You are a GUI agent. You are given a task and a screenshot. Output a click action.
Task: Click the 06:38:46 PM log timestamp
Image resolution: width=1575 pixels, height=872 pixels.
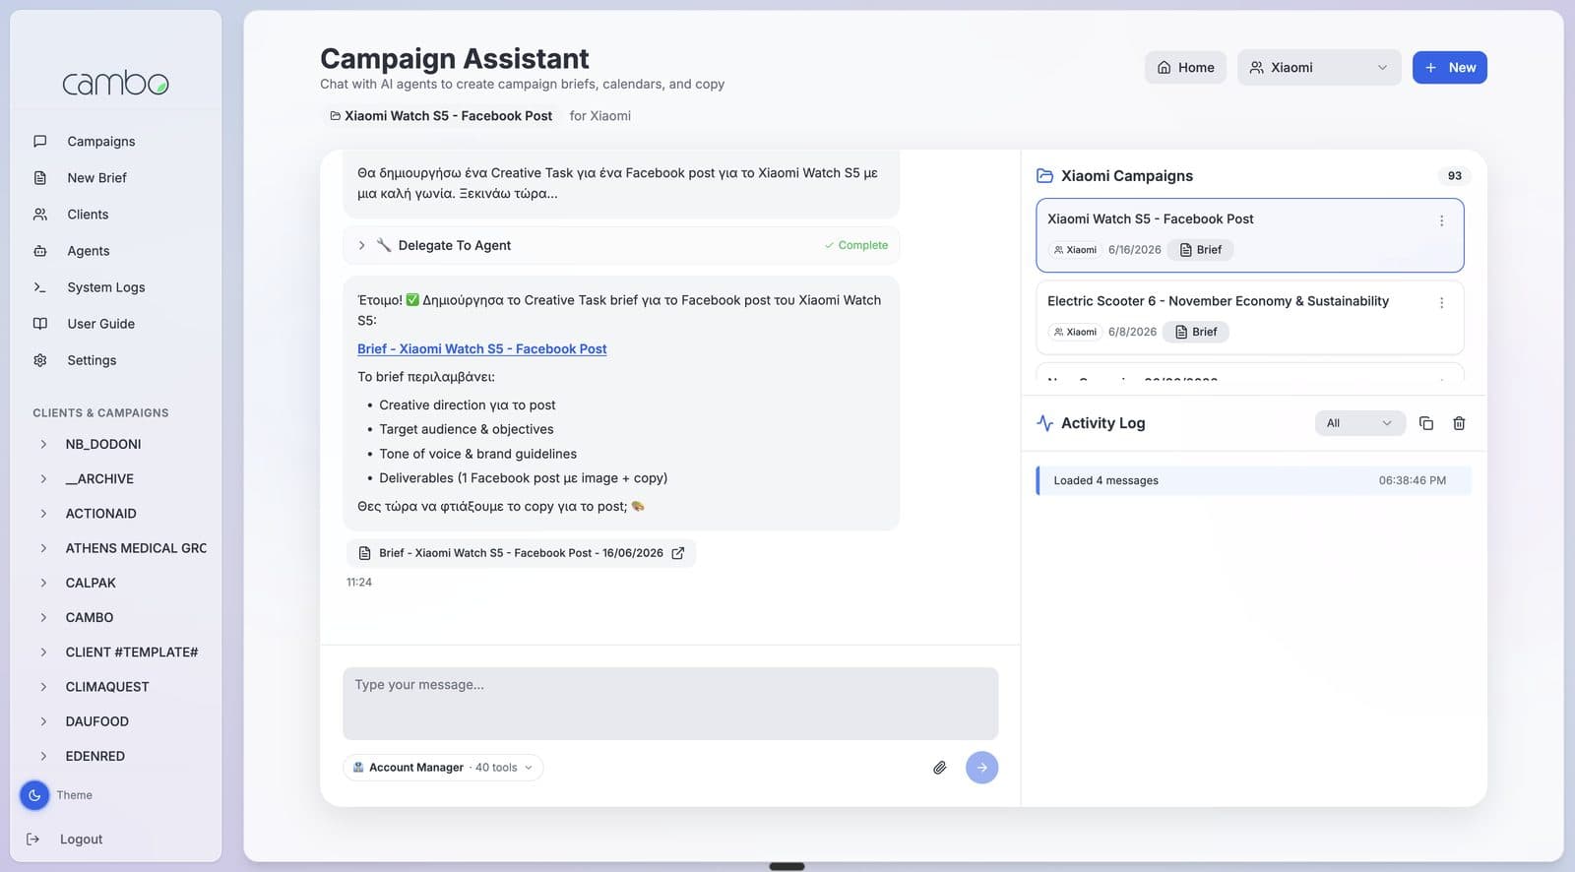(x=1412, y=480)
